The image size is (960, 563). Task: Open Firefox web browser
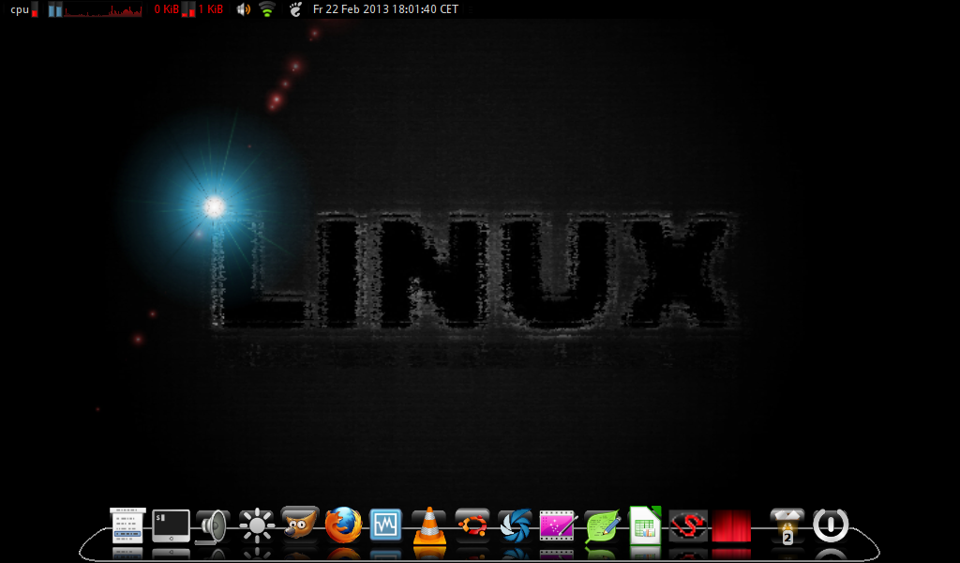343,525
